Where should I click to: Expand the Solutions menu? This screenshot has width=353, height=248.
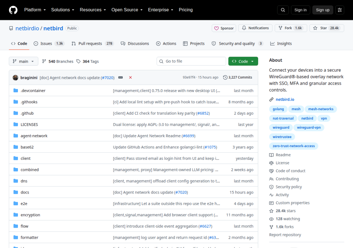(63, 10)
